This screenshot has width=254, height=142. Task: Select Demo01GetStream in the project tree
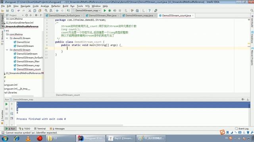click(x=27, y=54)
